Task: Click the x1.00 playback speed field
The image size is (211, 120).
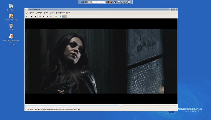Action: coord(40,109)
